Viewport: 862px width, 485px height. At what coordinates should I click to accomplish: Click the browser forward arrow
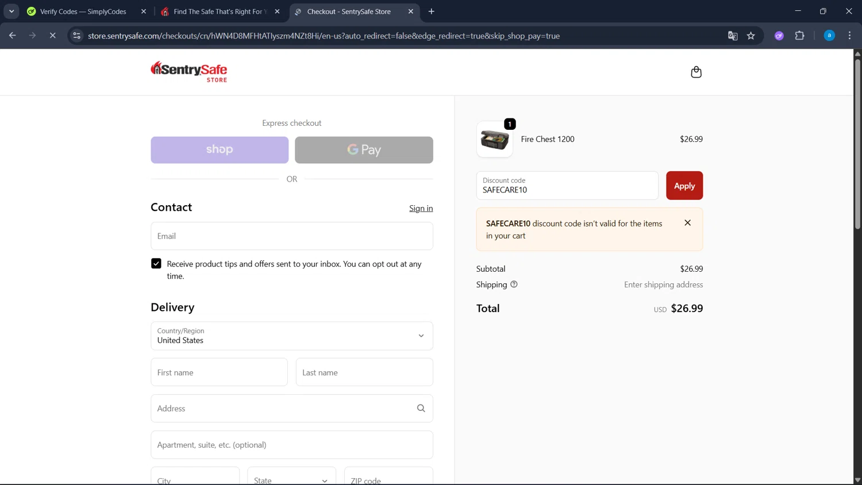32,36
